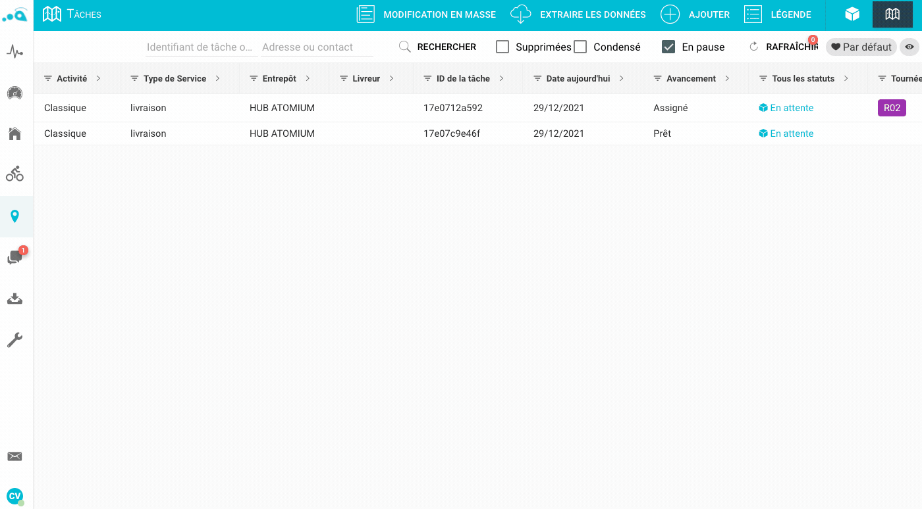The width and height of the screenshot is (922, 509).
Task: Click the map icon beside Tâches title
Action: pyautogui.click(x=52, y=14)
